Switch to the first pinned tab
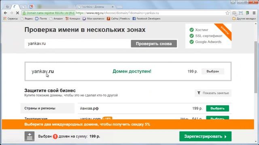This screenshot has height=145, width=259. (x=7, y=7)
